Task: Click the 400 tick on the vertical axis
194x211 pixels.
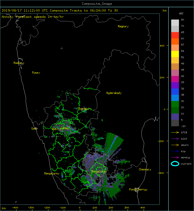Action: point(162,46)
